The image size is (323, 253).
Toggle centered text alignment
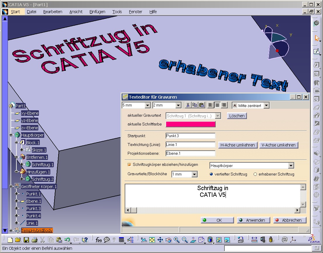point(217,105)
